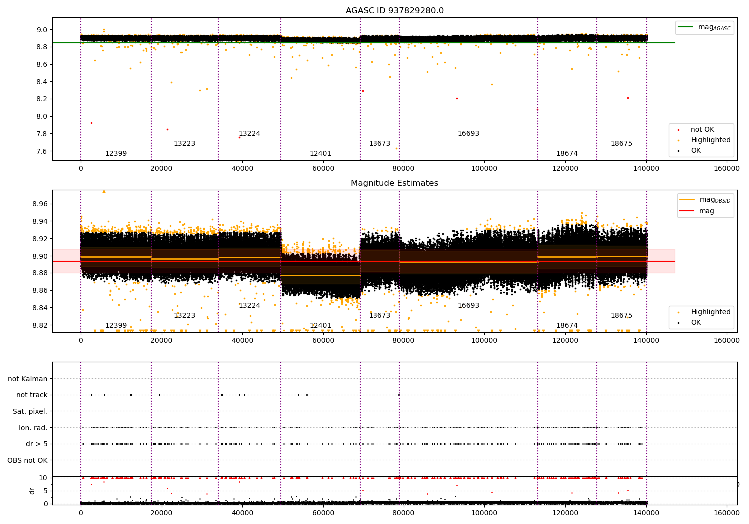The height and width of the screenshot is (524, 749).
Task: Click OBSID label 12399 in the AGASC ID plot
Action: click(x=116, y=154)
